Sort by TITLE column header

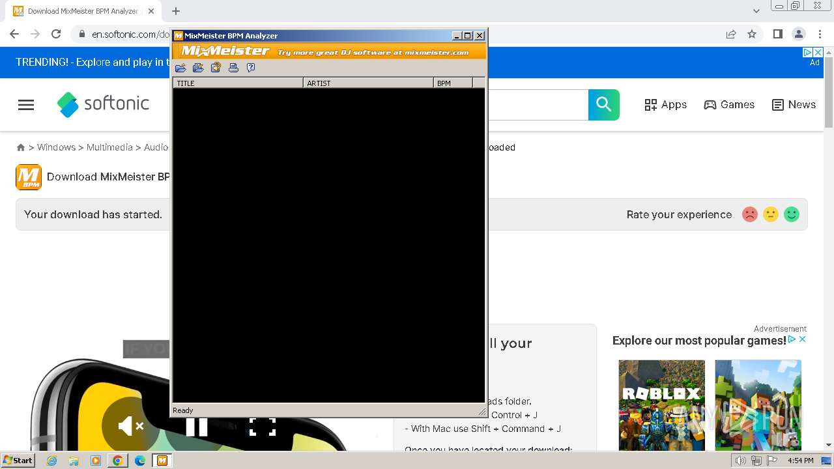(x=238, y=83)
